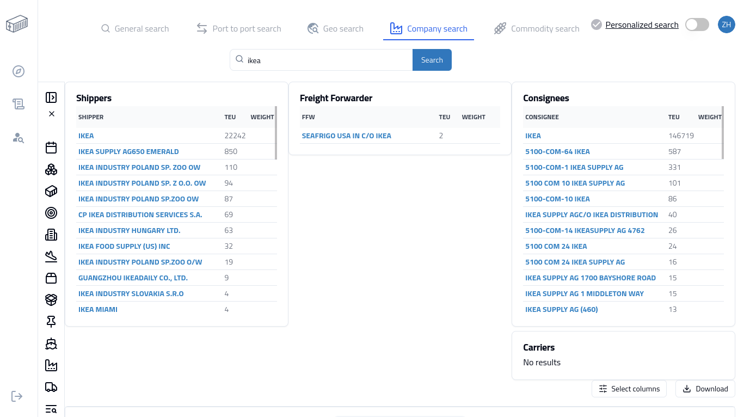Select the plane landing filter icon
Screen dimensions: 744x417
point(51,256)
